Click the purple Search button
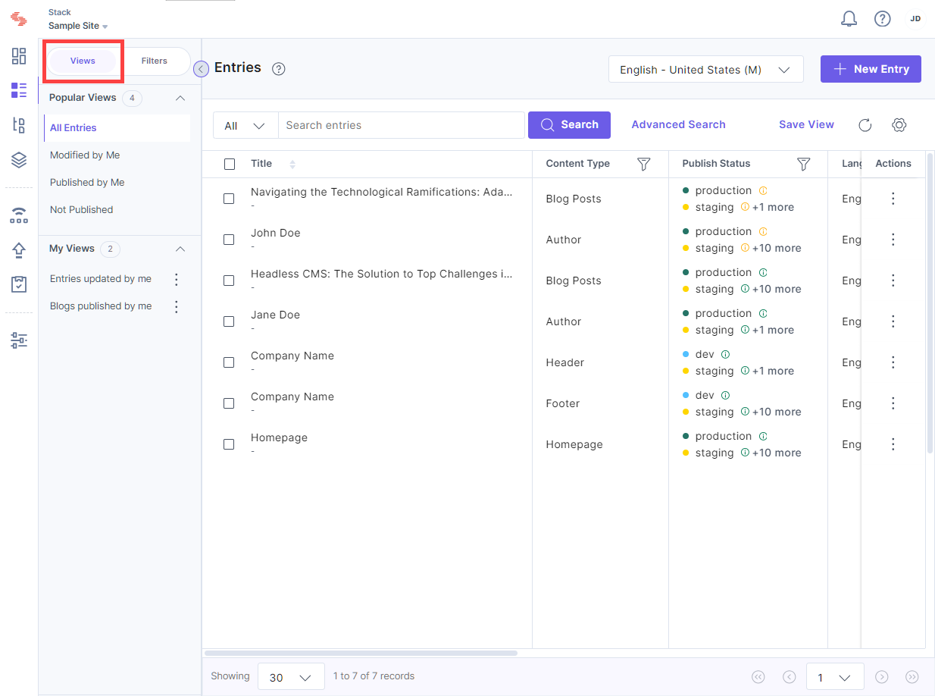 (569, 125)
